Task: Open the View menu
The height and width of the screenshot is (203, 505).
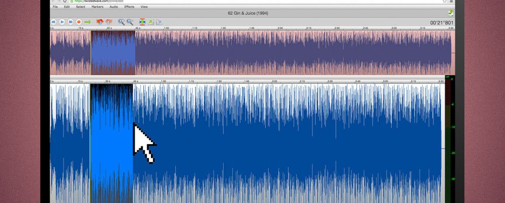Action: 144,7
